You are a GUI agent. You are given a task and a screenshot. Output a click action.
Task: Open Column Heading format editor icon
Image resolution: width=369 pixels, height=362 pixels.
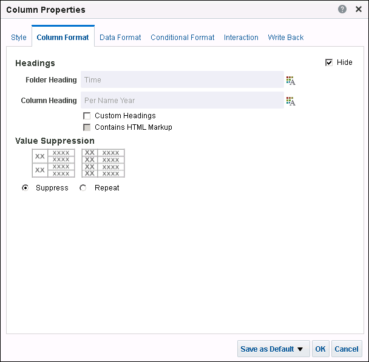[x=291, y=101]
